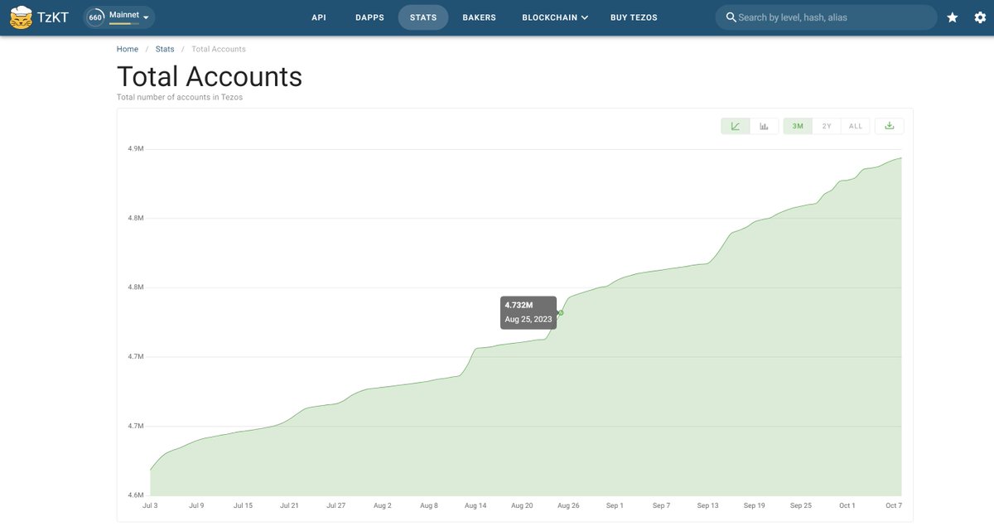Focus the search by level, hash, alias field
Viewport: 994px width, 531px height.
pyautogui.click(x=827, y=17)
